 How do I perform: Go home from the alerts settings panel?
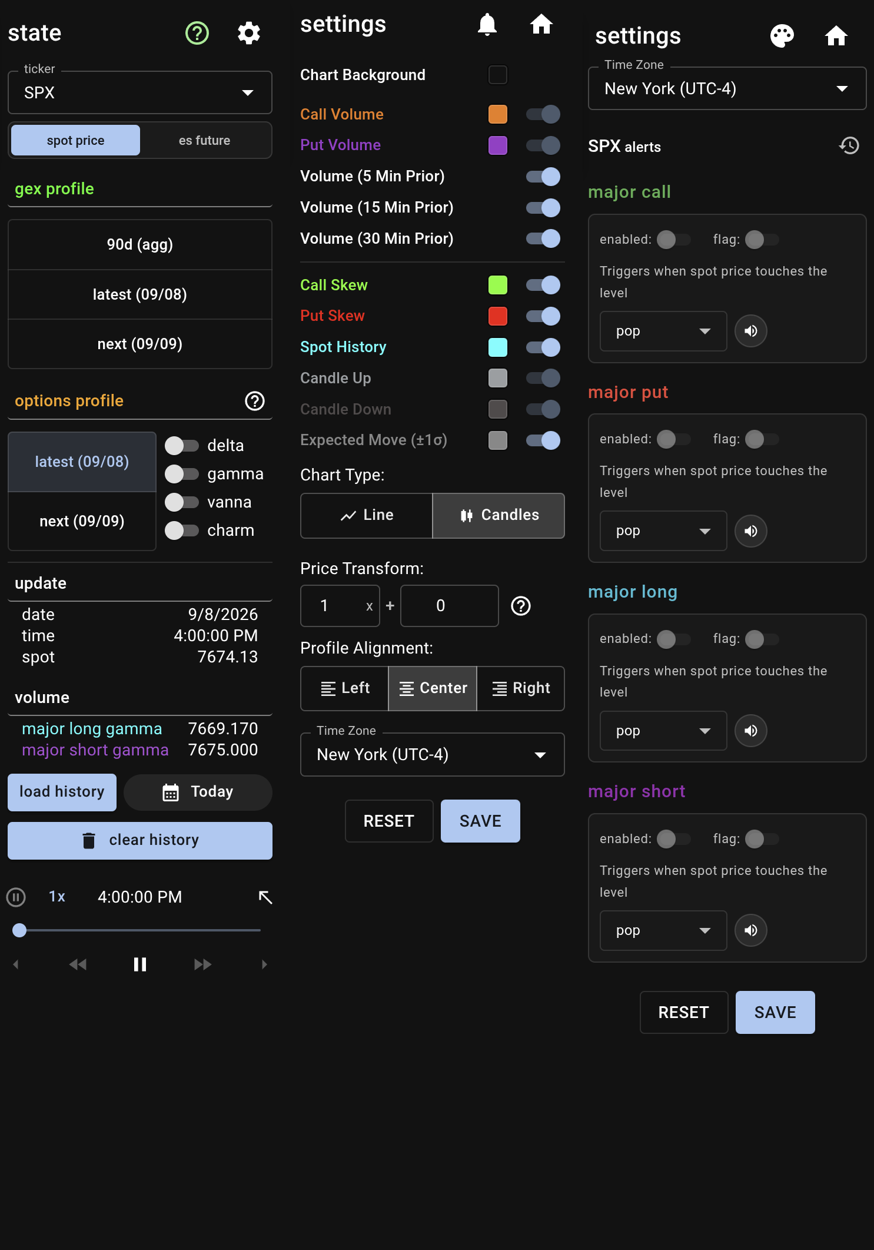836,36
